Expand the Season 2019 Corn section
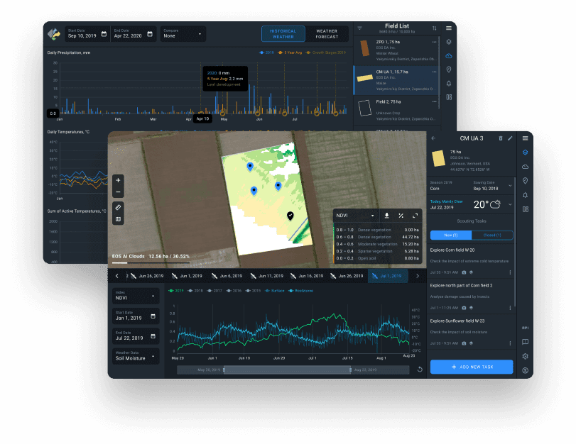576x444 pixels. coord(510,186)
